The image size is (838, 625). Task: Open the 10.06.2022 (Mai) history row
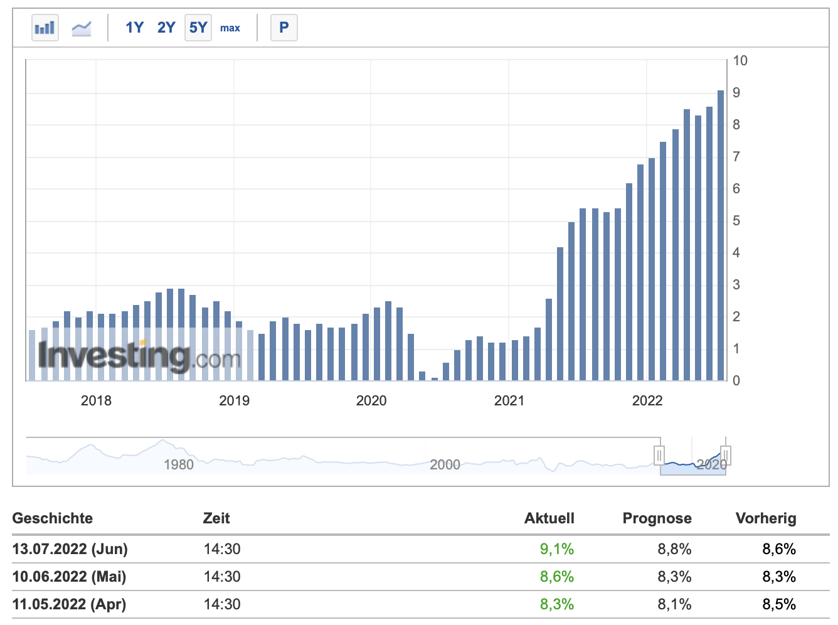(69, 577)
